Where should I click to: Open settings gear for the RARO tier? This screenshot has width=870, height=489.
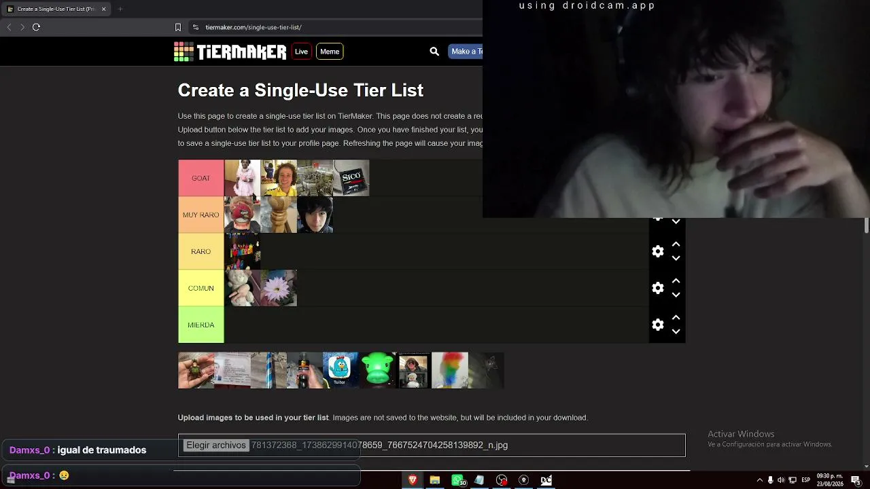pyautogui.click(x=658, y=251)
